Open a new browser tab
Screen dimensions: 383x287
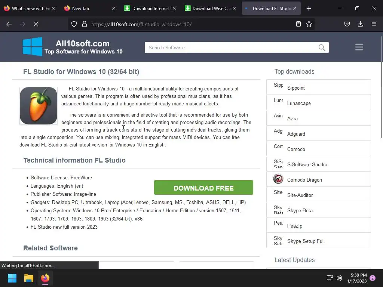[x=309, y=9]
